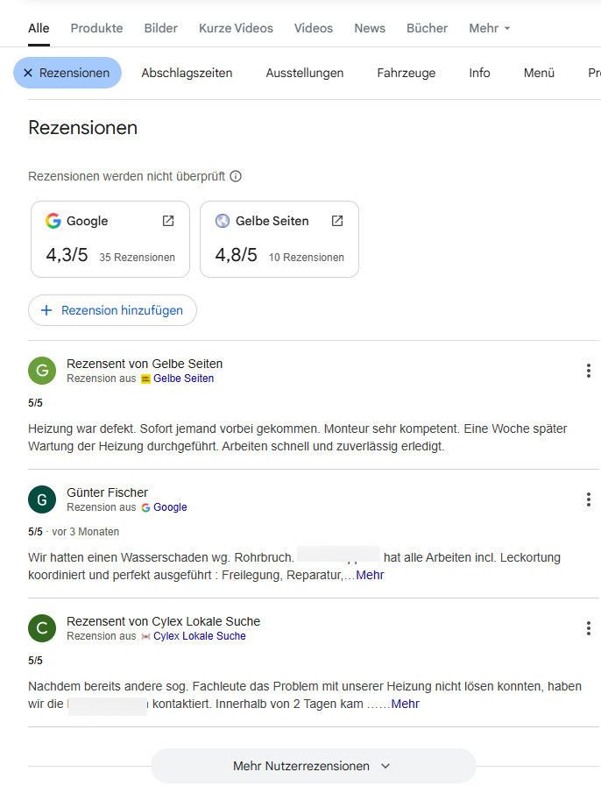Open Gelbe Seiten external link icon
This screenshot has width=601, height=786.
337,221
